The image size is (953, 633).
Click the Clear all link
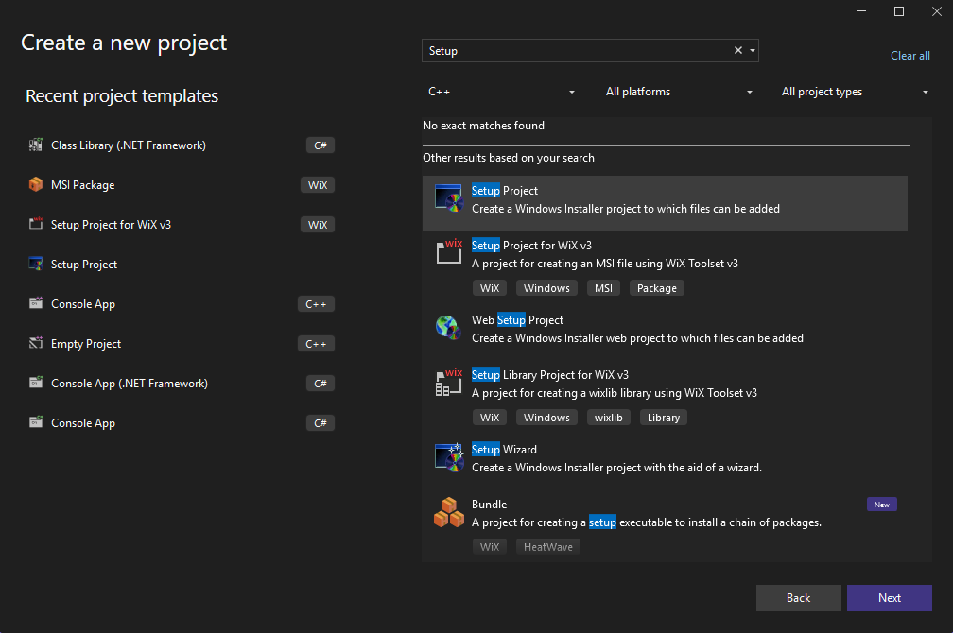click(x=910, y=56)
